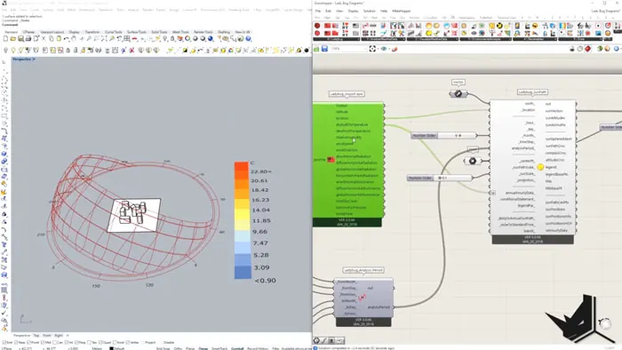
Task: Click the first light bulb icon in Rhino's second toolbar row
Action: (5, 51)
